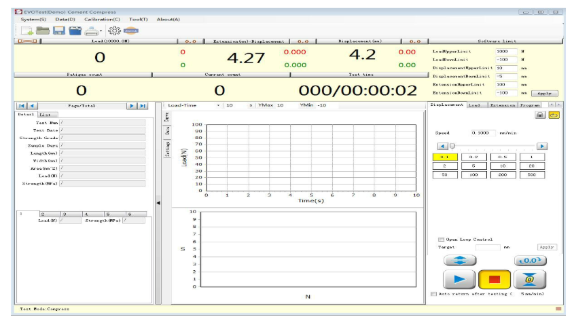Toggle Auto return after testing checkbox
Image resolution: width=572 pixels, height=317 pixels.
(433, 294)
